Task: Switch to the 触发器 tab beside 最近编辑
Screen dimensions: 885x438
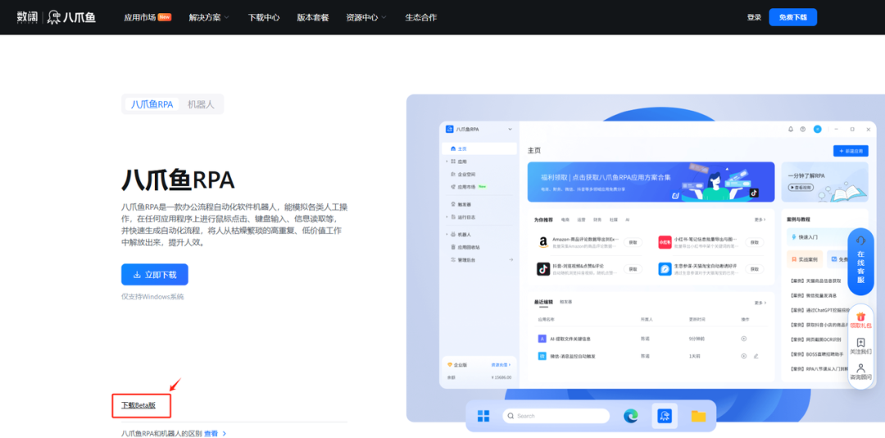Action: pos(565,303)
